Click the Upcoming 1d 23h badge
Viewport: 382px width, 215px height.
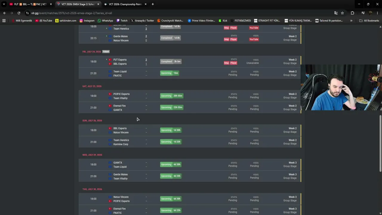click(x=171, y=142)
